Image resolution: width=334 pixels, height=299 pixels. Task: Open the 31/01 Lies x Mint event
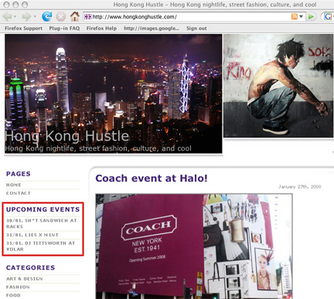32,235
